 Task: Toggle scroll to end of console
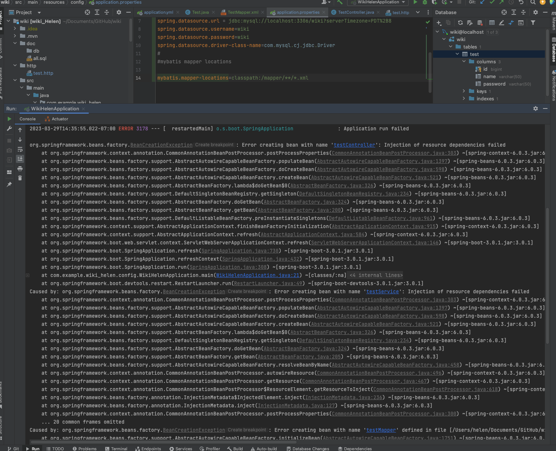click(x=20, y=158)
